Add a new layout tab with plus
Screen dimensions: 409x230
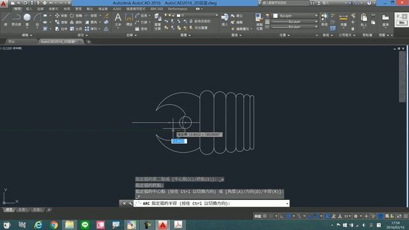coord(49,210)
